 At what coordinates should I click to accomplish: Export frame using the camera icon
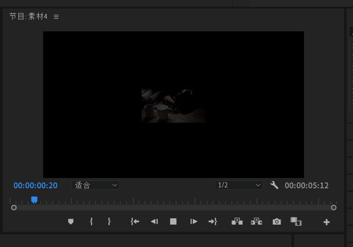click(x=277, y=221)
